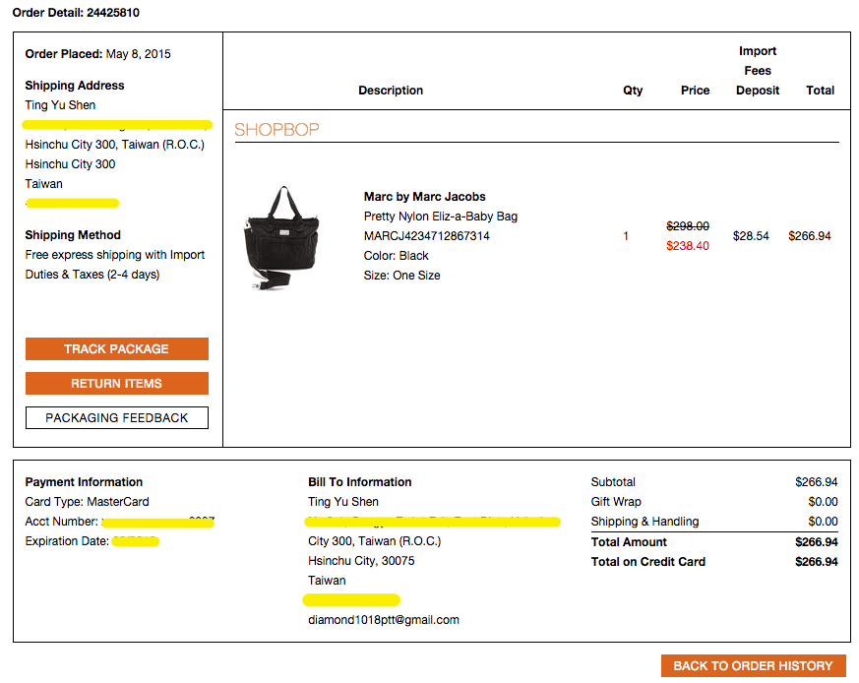859x683 pixels.
Task: Click the Order Detail: 24425810 heading
Action: click(76, 13)
